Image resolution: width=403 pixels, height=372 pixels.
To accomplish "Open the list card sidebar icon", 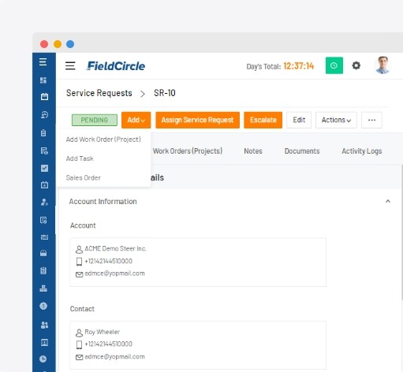I will tap(44, 237).
